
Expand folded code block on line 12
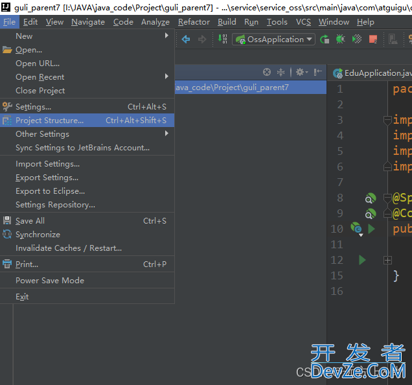[387, 261]
